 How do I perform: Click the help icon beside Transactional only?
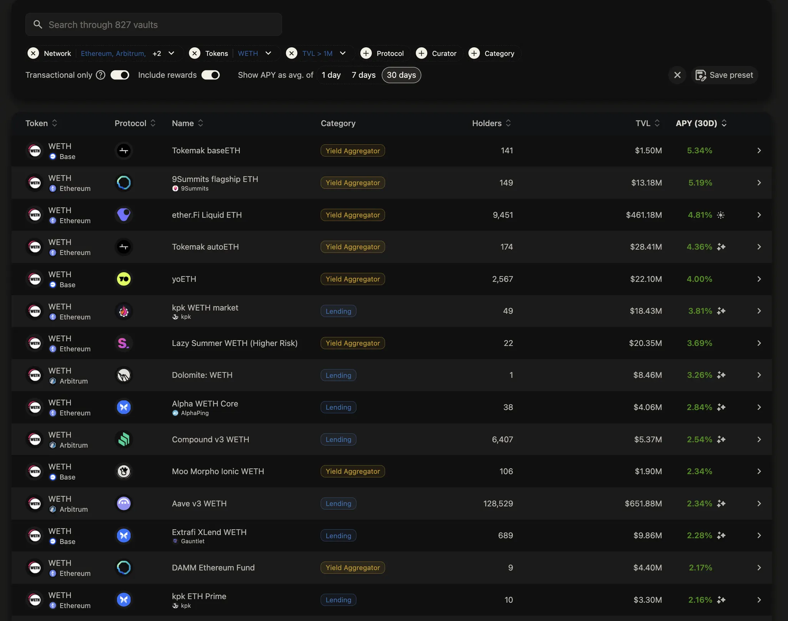[100, 75]
